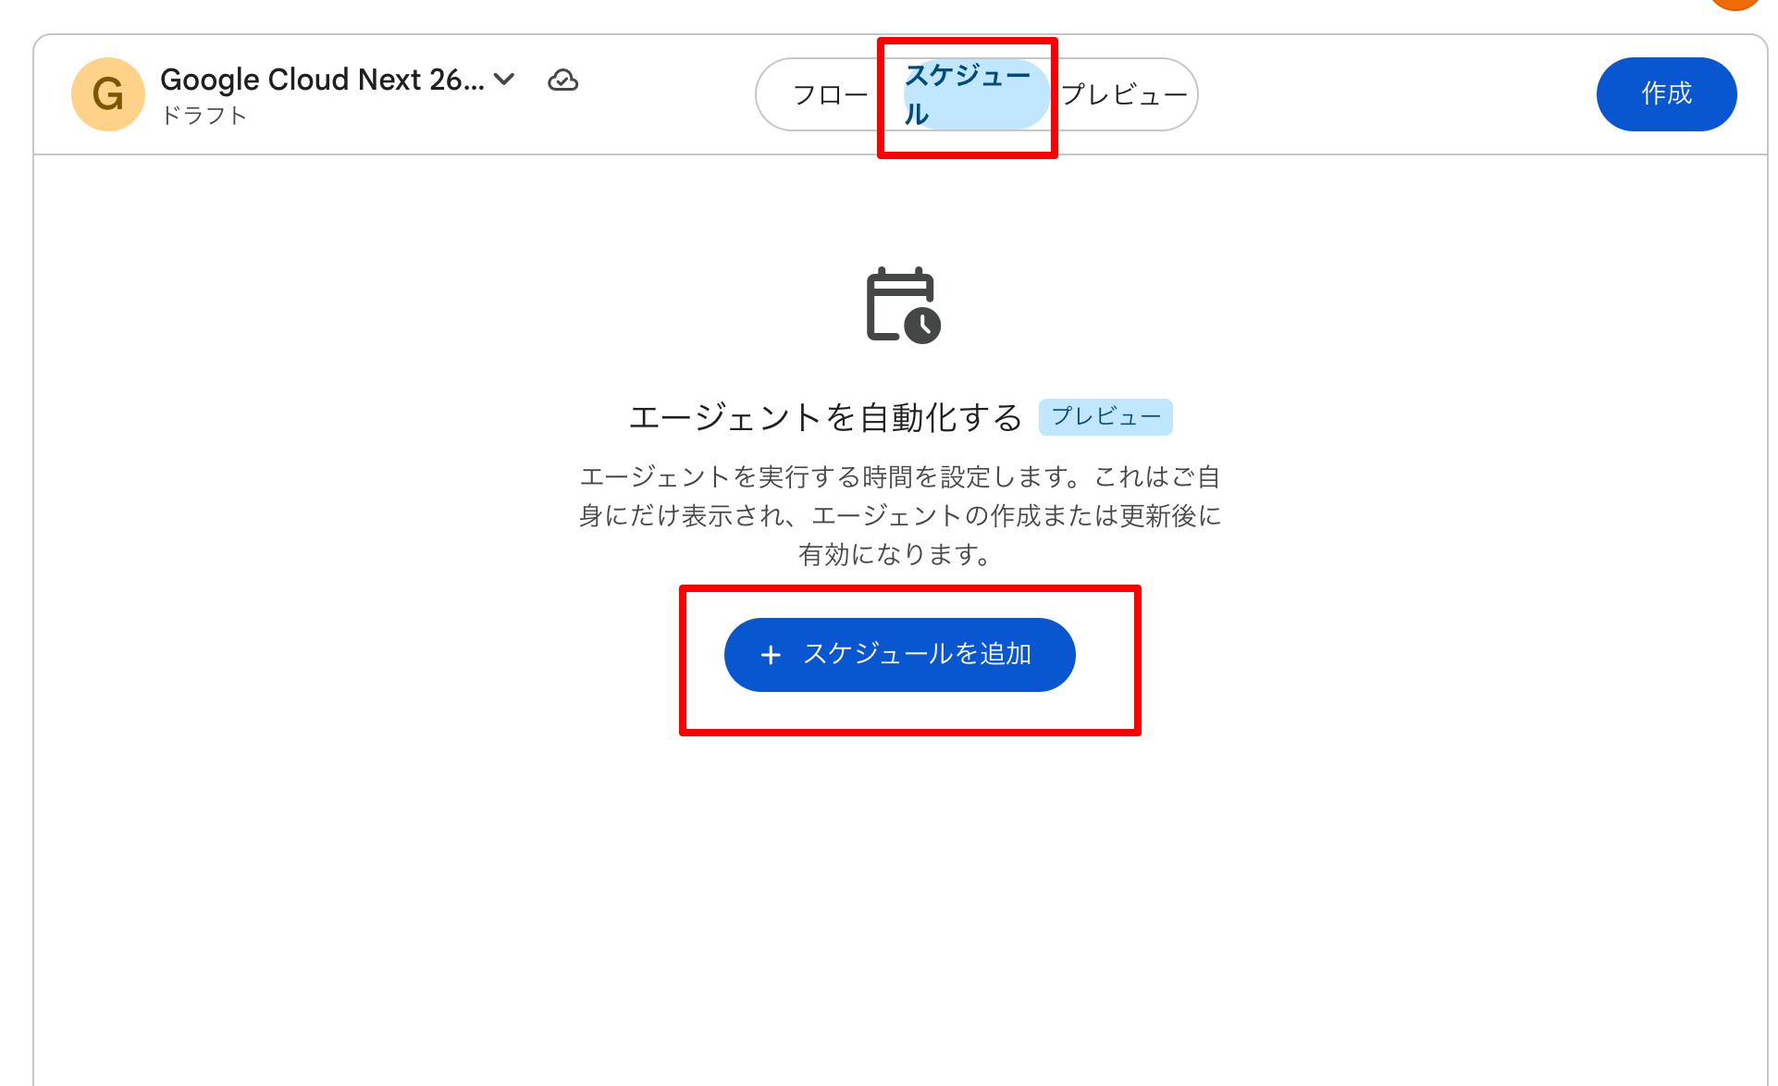Click the plus icon inside スケジュールを追加
Viewport: 1778px width, 1086px height.
[771, 654]
